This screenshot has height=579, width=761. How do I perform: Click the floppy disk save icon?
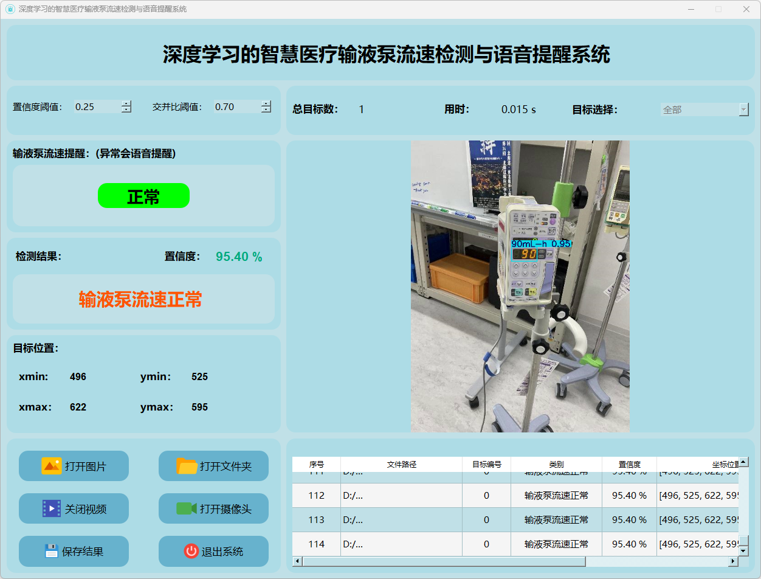coord(52,551)
